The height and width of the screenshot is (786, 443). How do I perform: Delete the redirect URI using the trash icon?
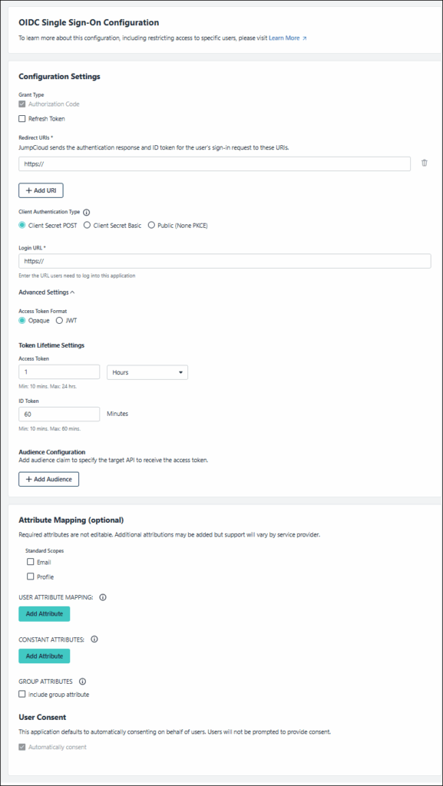coord(424,163)
